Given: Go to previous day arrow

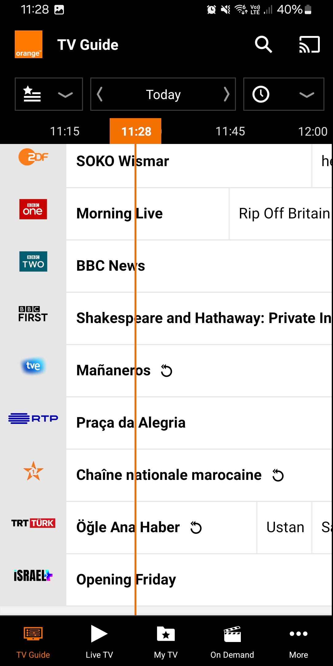Looking at the screenshot, I should point(100,94).
